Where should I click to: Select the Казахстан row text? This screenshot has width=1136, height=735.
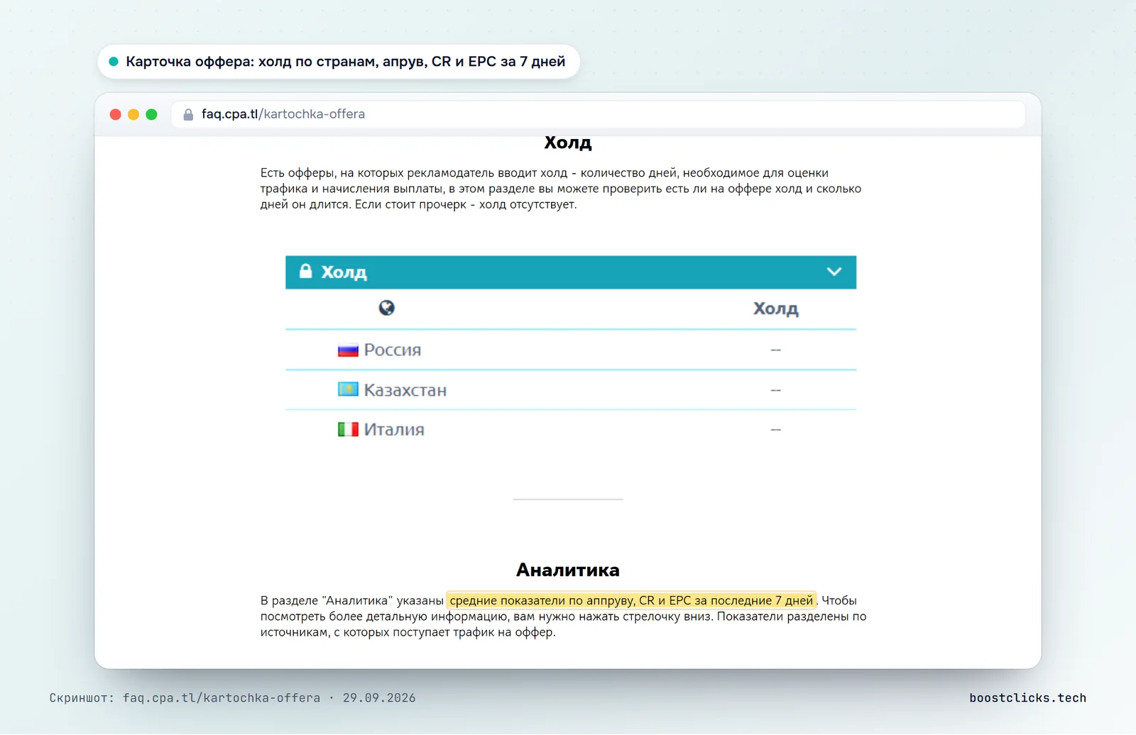[405, 390]
